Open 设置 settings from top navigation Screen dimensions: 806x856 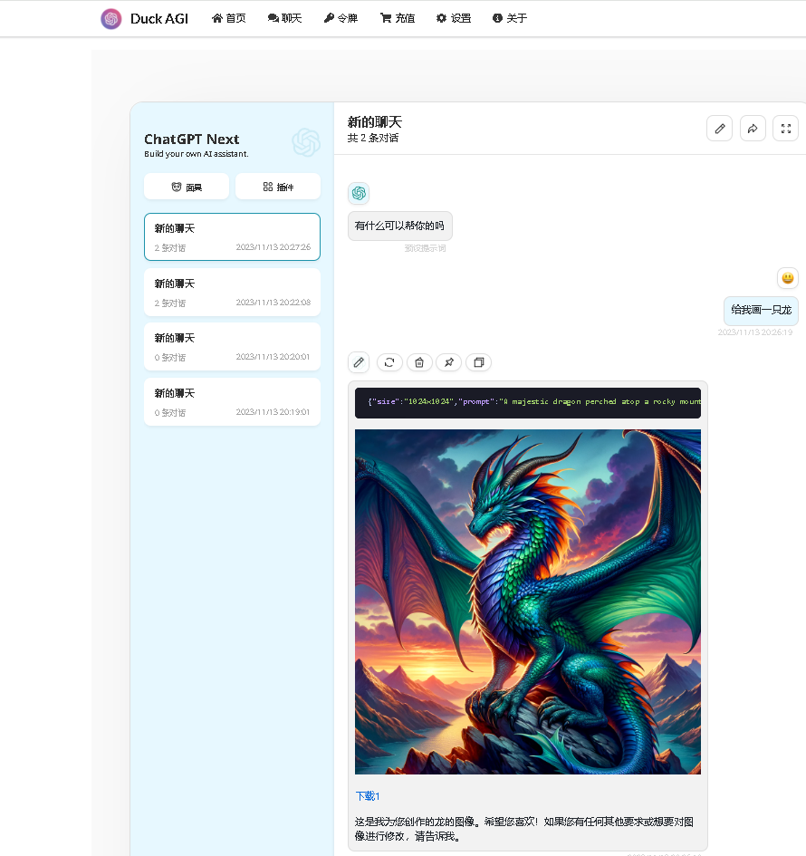(x=454, y=18)
